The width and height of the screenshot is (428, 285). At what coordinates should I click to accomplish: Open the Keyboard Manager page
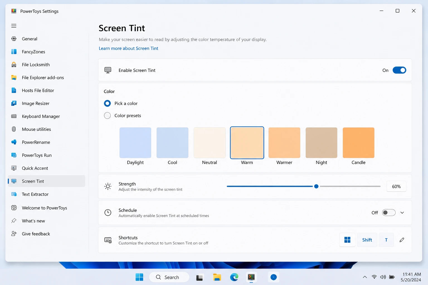(47, 116)
